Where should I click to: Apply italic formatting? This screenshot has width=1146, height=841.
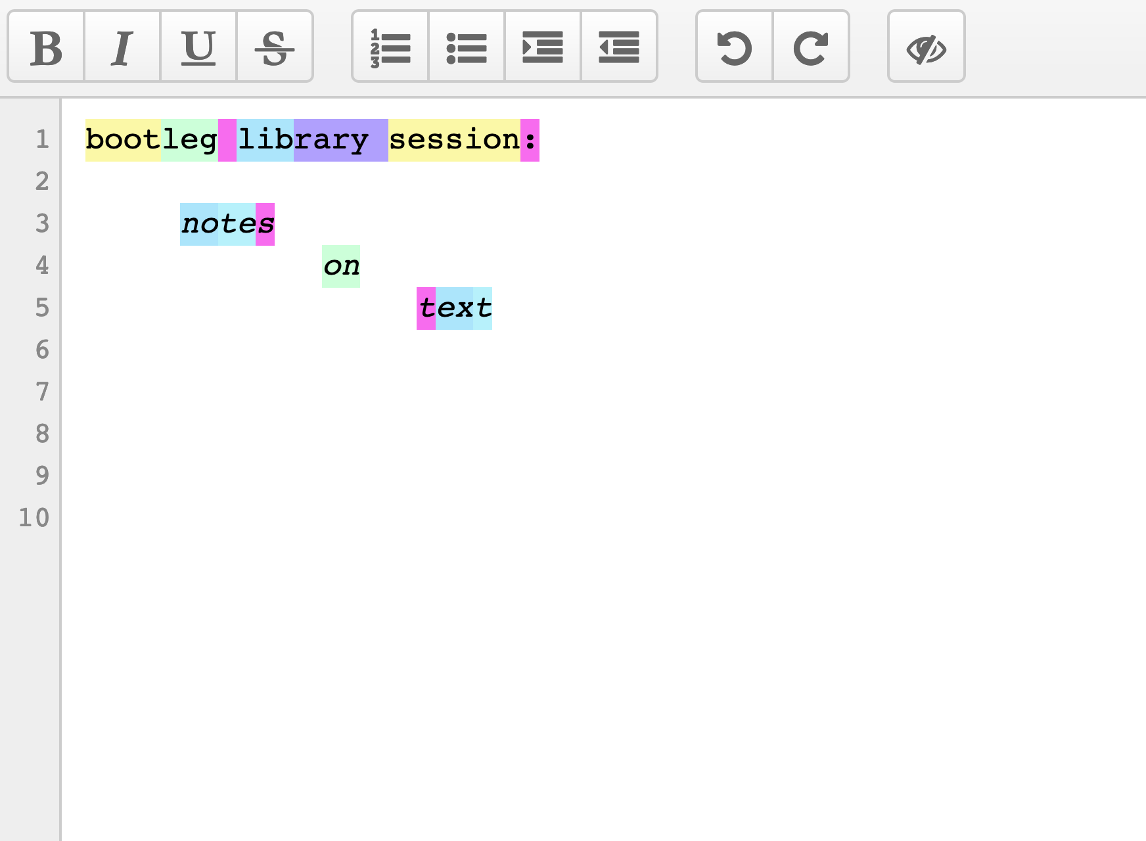click(x=122, y=47)
